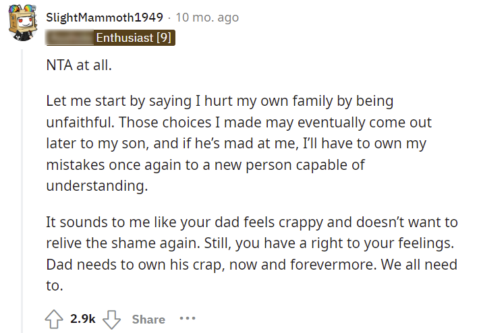Downvote the SlightMammoth1949 comment

tap(111, 320)
